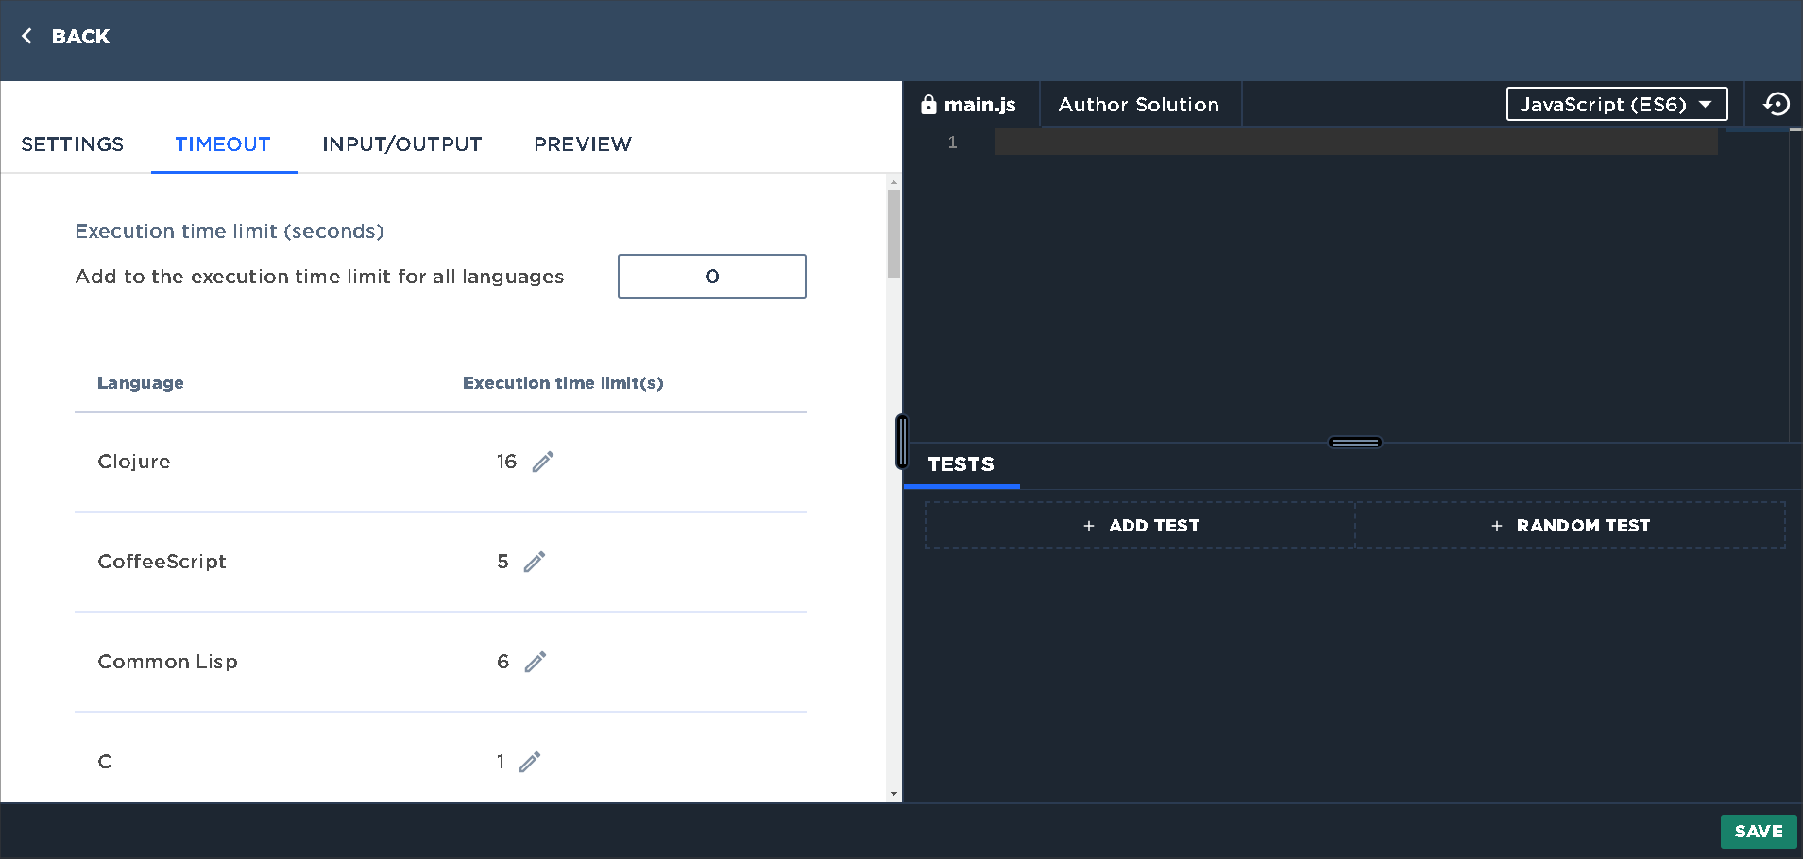Open the INPUT/OUTPUT tab
Screen dimensions: 1803x859
point(401,143)
